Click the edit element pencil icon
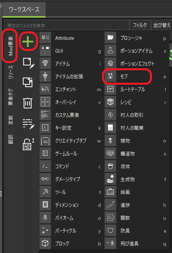The height and width of the screenshot is (253, 172). (29, 63)
